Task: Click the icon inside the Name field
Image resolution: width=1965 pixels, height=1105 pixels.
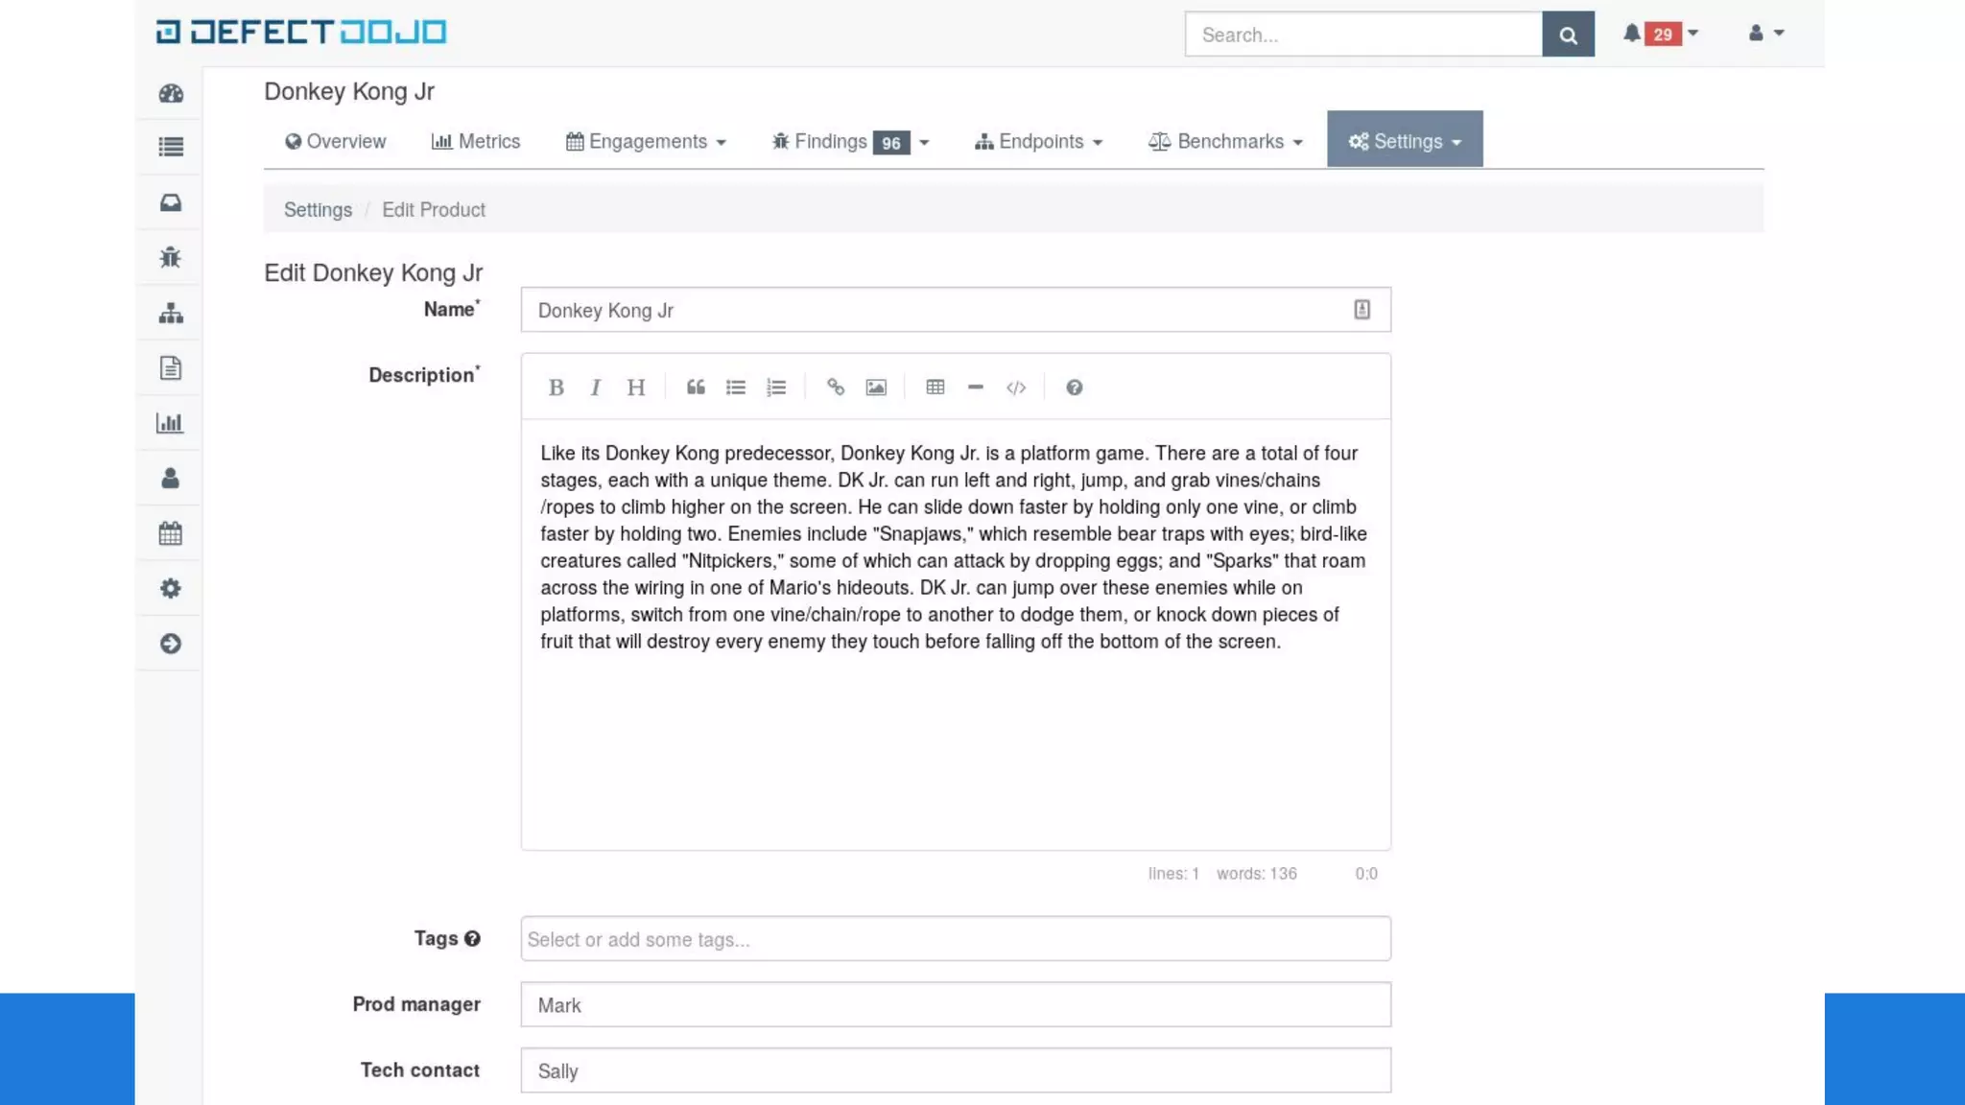Action: coord(1361,310)
